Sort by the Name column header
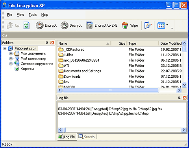Image resolution: width=189 pixels, height=148 pixels. pyautogui.click(x=84, y=43)
